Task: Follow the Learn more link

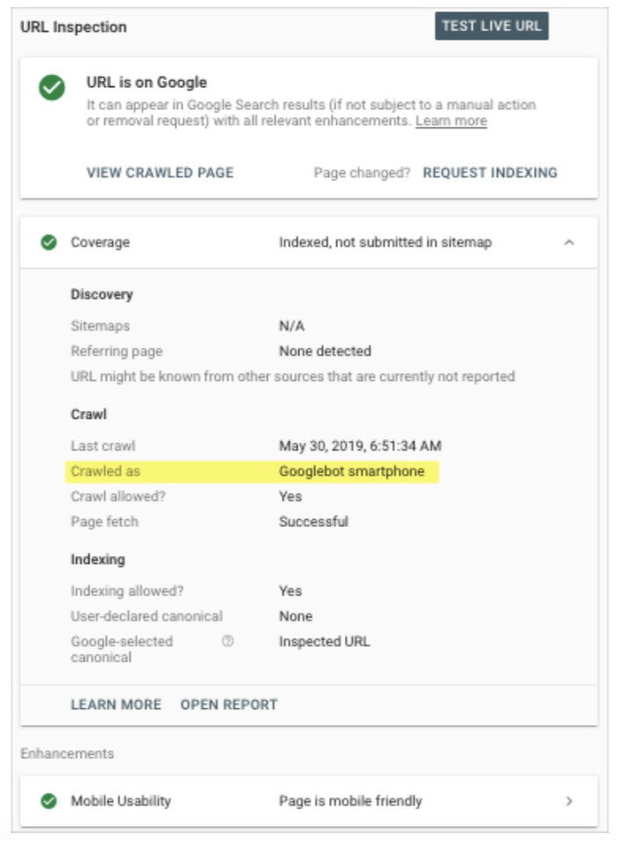Action: (x=452, y=121)
